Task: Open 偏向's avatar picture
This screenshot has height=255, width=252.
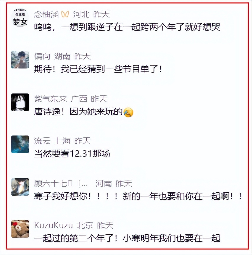Action: (x=20, y=60)
